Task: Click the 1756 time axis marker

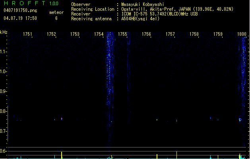Action: [x=146, y=34]
